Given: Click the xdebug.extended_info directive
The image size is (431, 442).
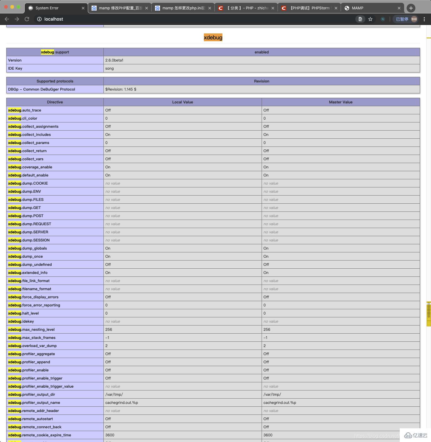Looking at the screenshot, I should pyautogui.click(x=28, y=273).
